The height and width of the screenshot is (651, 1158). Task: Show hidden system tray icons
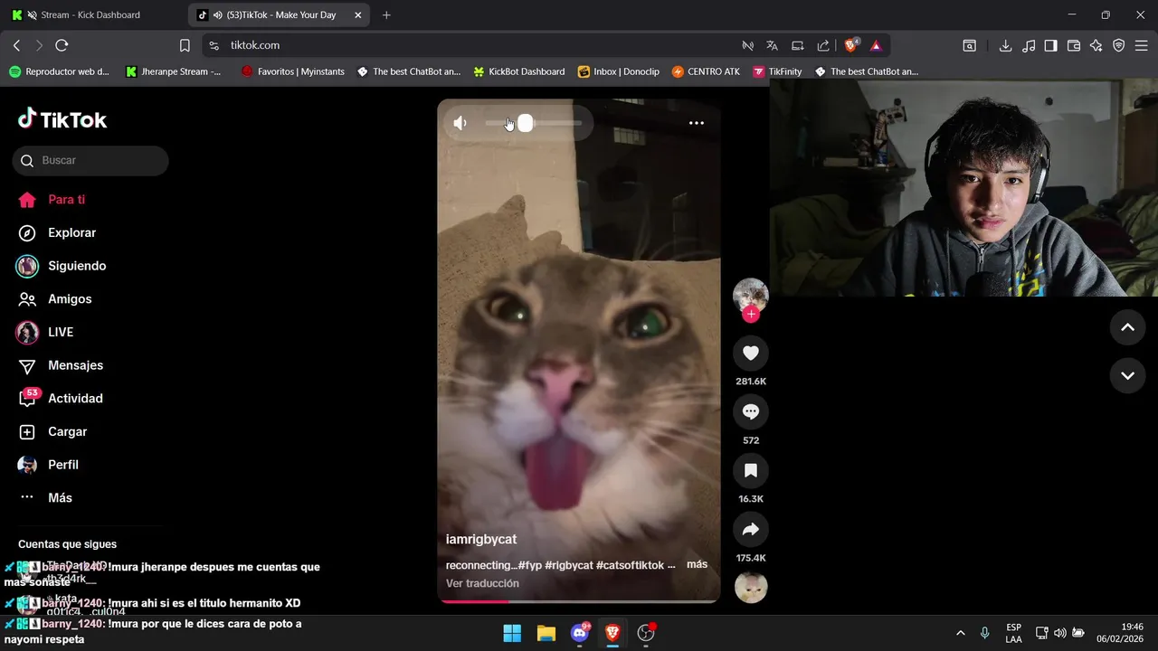tap(960, 633)
